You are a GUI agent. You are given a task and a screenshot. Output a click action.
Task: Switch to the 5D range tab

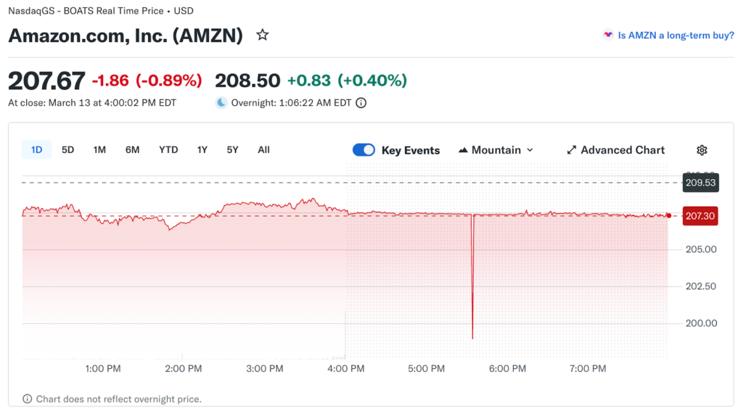[67, 150]
